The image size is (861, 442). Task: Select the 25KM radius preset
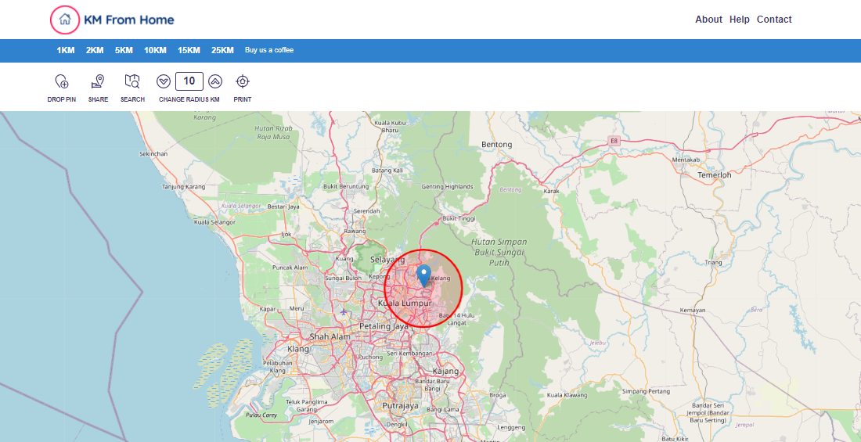coord(222,50)
